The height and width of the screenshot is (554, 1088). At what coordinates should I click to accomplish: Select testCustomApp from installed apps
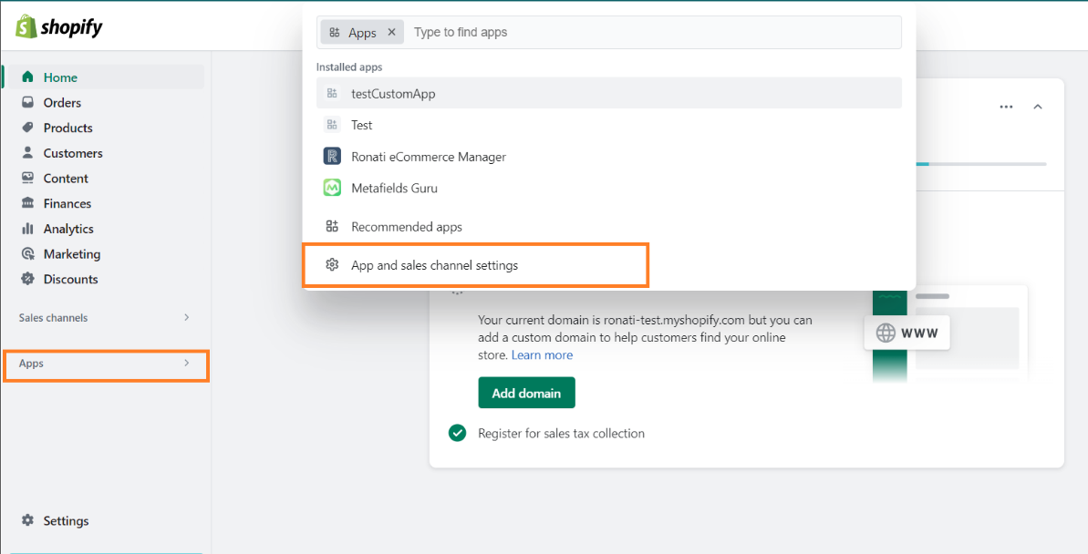[609, 94]
